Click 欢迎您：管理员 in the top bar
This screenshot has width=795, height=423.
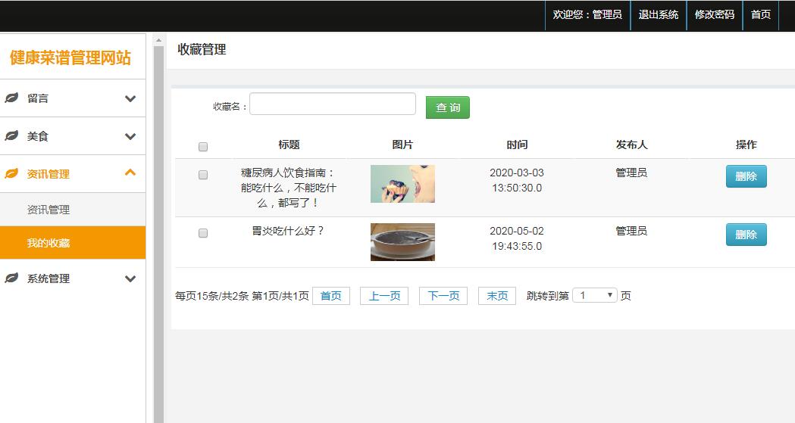pyautogui.click(x=587, y=14)
